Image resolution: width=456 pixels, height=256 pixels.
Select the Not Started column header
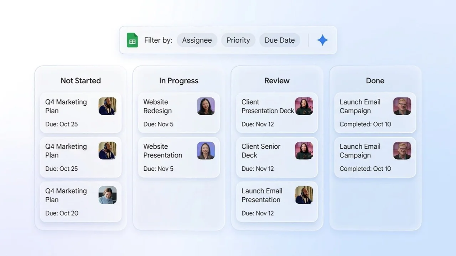tap(81, 81)
